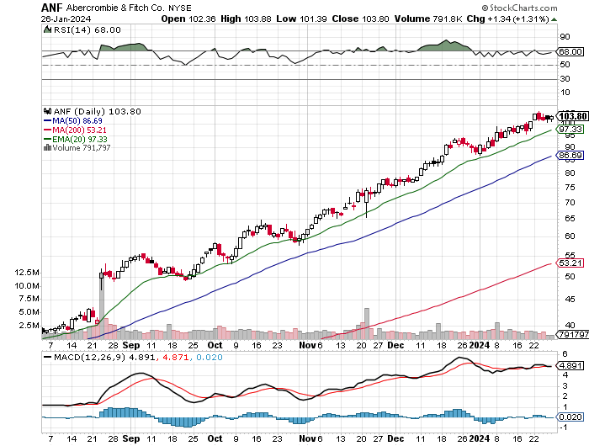This screenshot has width=589, height=446.
Task: Click the MA(200) price tag 53.21
Action: [570, 263]
